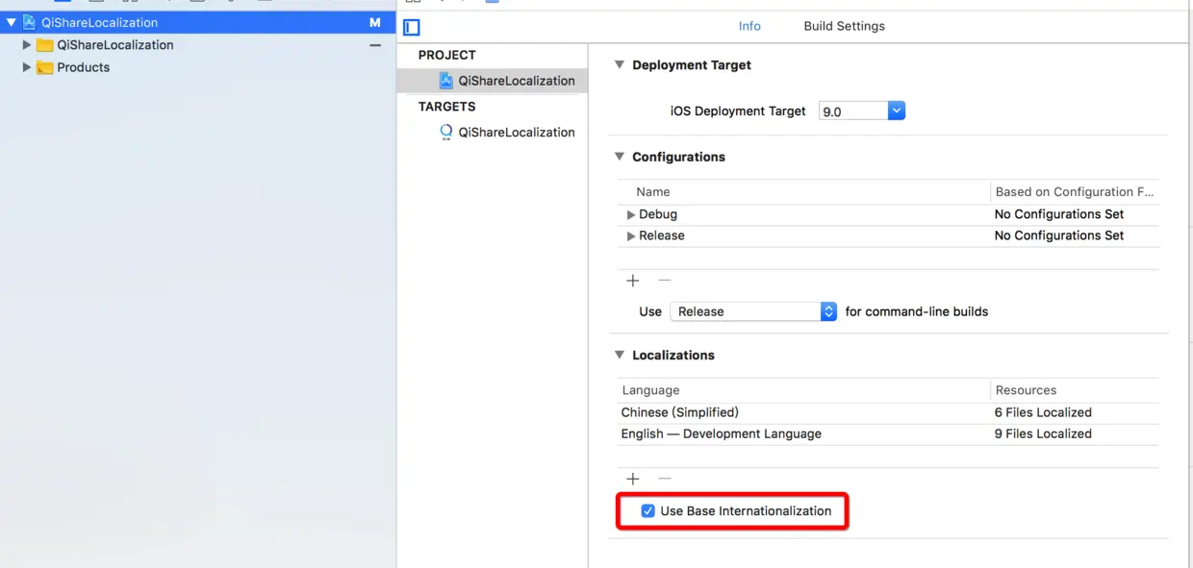Remove configuration with minus button under Configurations
This screenshot has width=1193, height=568.
pos(664,281)
